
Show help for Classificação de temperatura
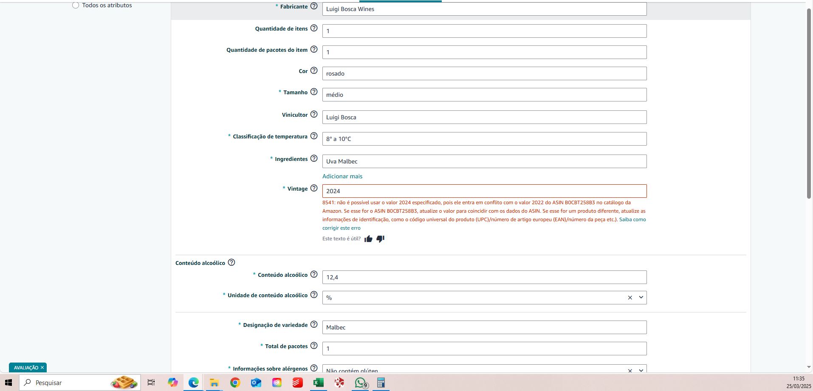coord(314,136)
